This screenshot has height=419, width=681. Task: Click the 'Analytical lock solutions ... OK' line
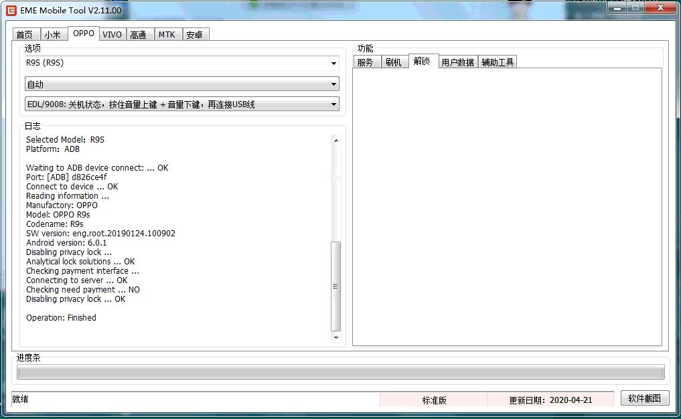[x=80, y=262]
